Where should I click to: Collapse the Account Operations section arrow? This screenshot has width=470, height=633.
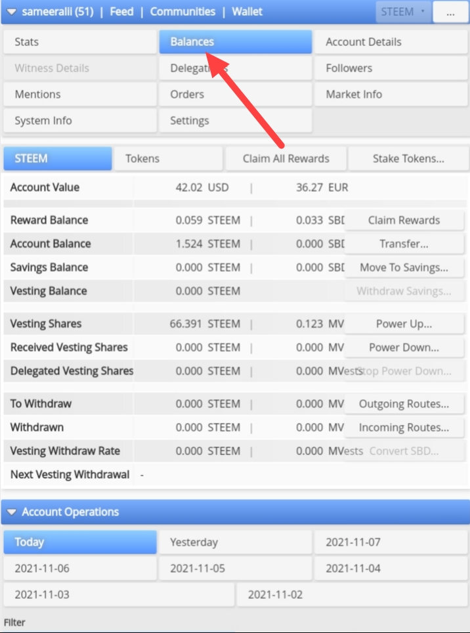[11, 512]
